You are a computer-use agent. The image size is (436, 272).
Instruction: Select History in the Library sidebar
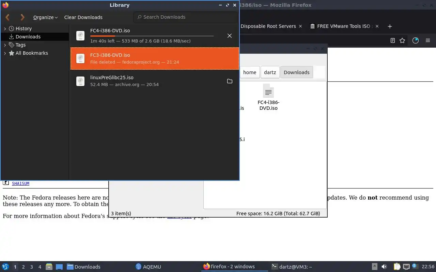tap(24, 29)
